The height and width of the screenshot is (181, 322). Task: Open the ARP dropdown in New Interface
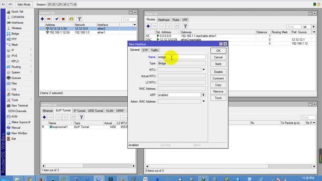[x=203, y=95]
